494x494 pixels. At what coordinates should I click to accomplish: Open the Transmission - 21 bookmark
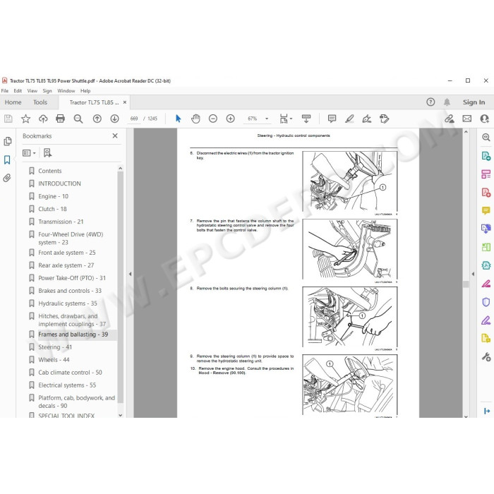(x=61, y=222)
